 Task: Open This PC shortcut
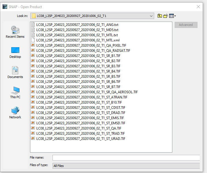pyautogui.click(x=15, y=93)
